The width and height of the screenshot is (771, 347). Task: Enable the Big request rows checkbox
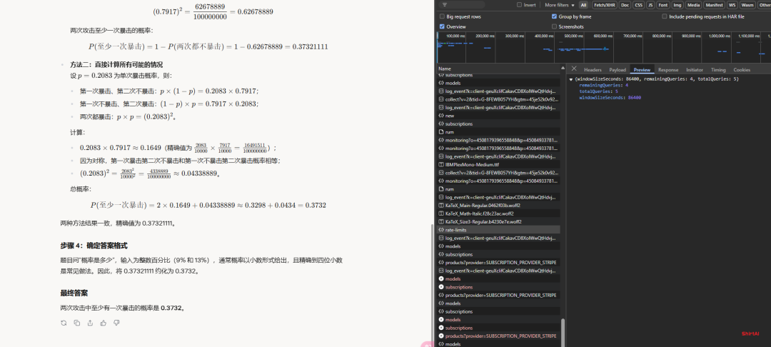pos(443,16)
